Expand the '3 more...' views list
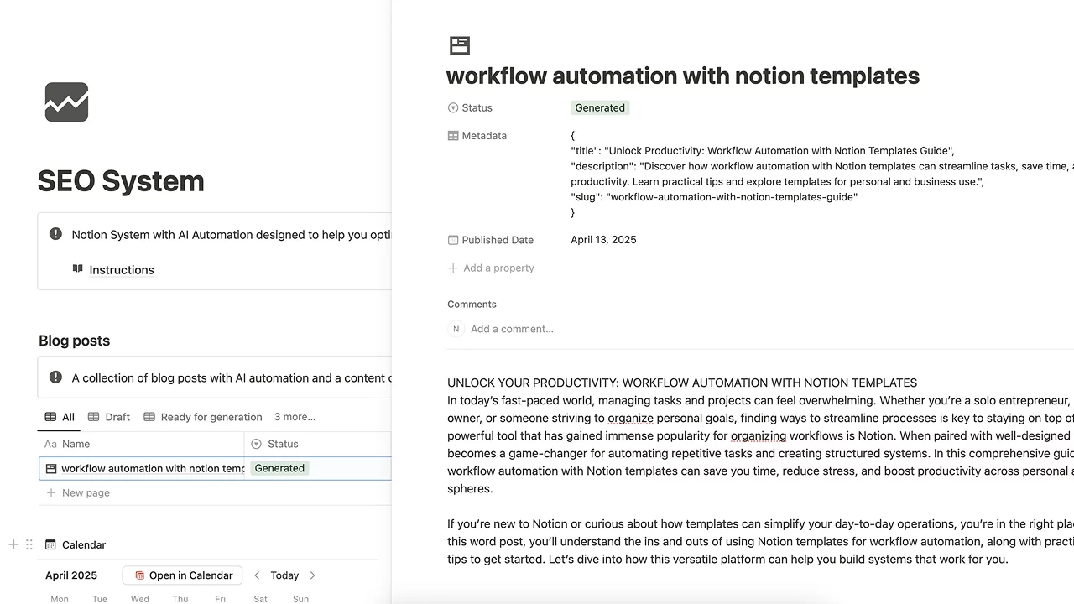Viewport: 1074px width, 604px height. 295,417
